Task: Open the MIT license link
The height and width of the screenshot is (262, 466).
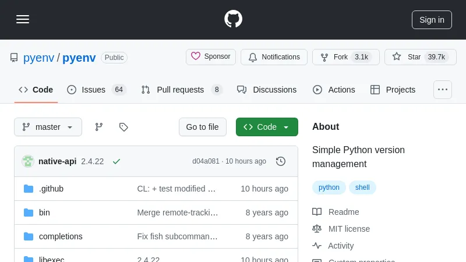Action: 349,229
